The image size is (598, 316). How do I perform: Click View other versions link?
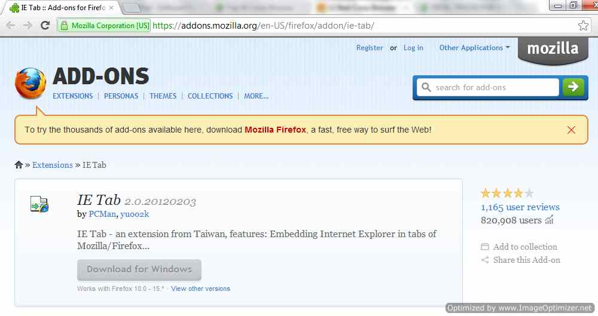[200, 289]
